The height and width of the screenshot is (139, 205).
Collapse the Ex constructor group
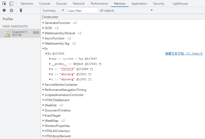click(43, 49)
